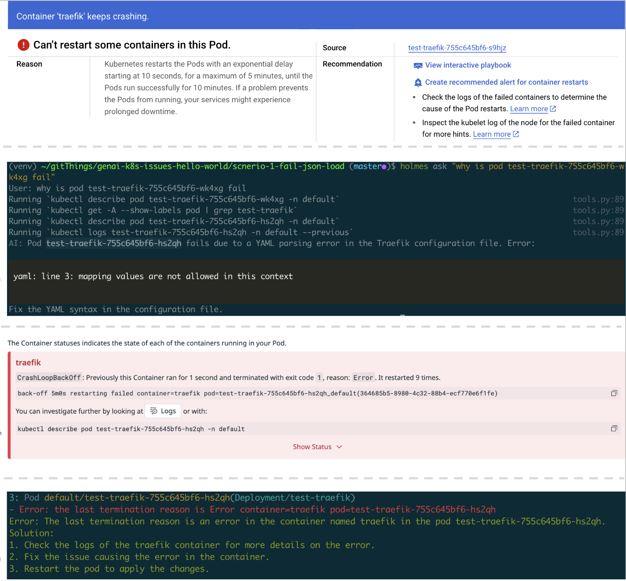Click View interactive playbook link

click(x=468, y=65)
